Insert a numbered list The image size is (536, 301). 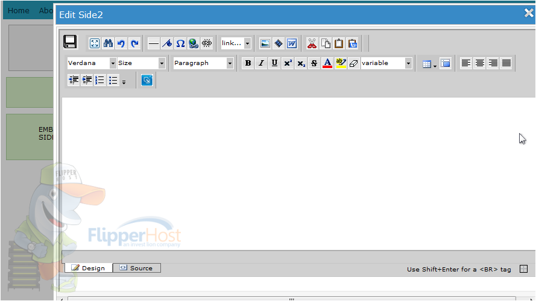point(100,80)
